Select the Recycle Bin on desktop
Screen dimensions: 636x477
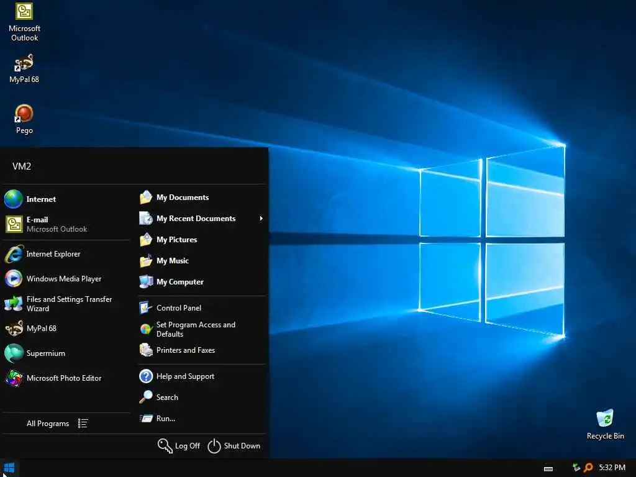tap(605, 424)
